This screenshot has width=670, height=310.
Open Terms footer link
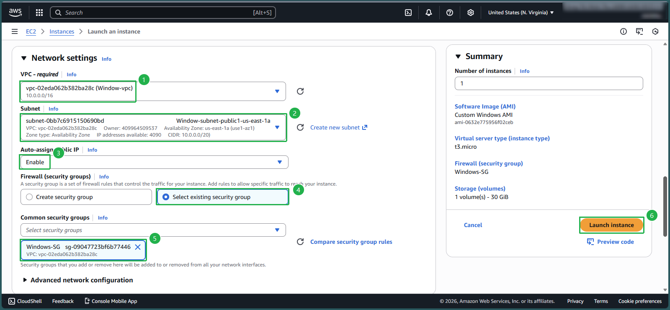point(601,301)
